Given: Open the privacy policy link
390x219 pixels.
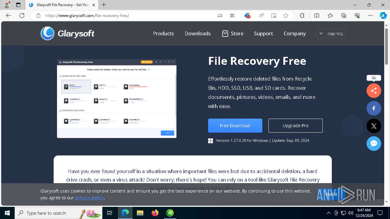Looking at the screenshot, I should click(90, 198).
